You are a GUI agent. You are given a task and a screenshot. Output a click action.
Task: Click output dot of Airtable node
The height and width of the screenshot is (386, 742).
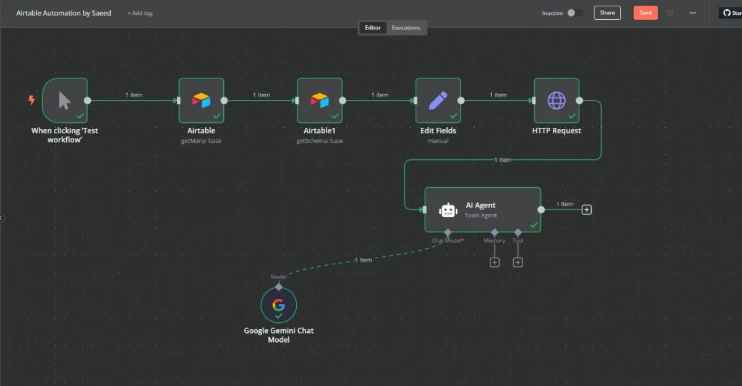click(x=224, y=100)
